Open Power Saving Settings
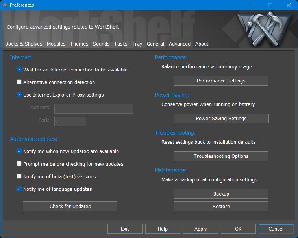The height and width of the screenshot is (238, 298). coord(221,119)
